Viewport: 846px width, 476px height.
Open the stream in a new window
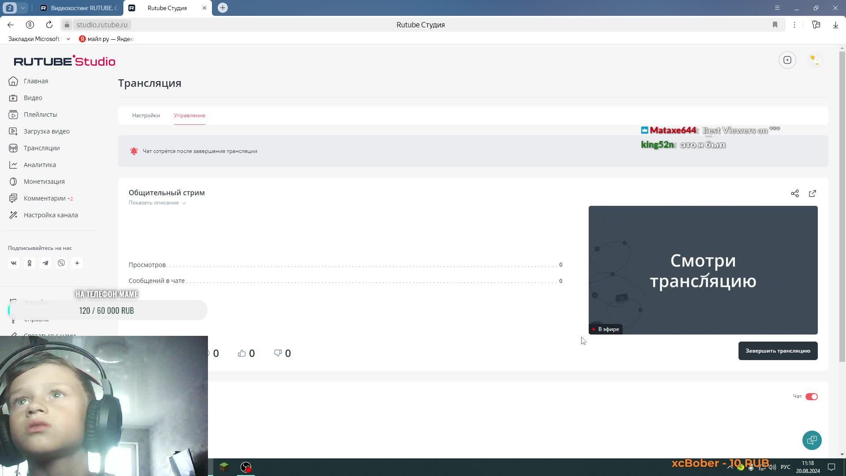[x=812, y=193]
